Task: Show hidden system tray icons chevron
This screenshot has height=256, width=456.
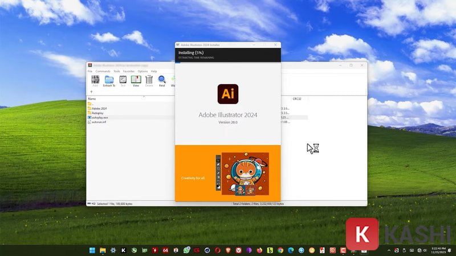Action: (389, 250)
